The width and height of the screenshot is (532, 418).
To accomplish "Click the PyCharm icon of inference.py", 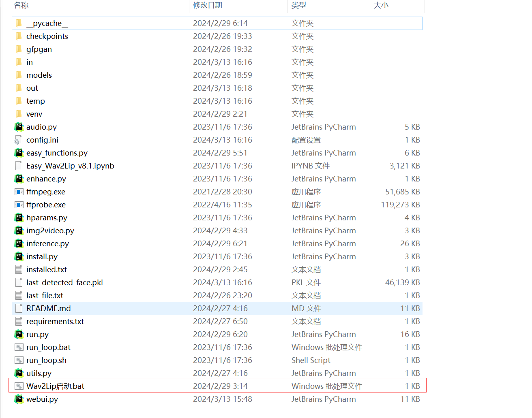I will coord(19,243).
